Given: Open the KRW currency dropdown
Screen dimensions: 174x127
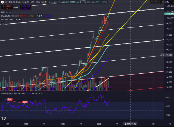Looking at the screenshot, I should 169,2.
